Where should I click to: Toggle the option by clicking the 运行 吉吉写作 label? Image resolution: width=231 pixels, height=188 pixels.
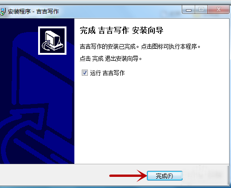[107, 73]
